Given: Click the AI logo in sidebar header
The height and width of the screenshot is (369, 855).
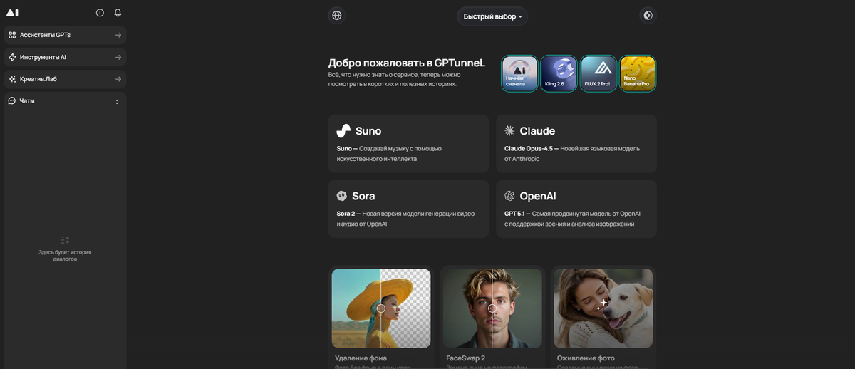Looking at the screenshot, I should coord(13,13).
